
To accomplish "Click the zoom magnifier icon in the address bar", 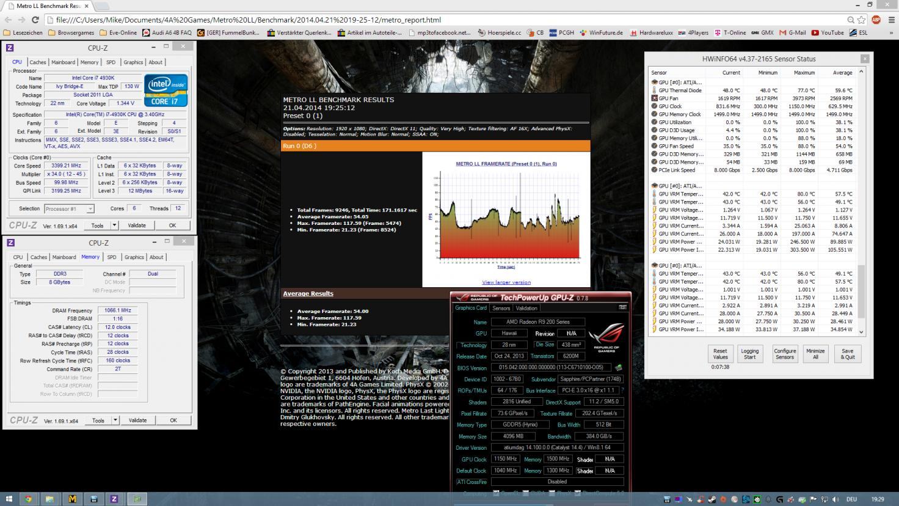I will pyautogui.click(x=851, y=20).
